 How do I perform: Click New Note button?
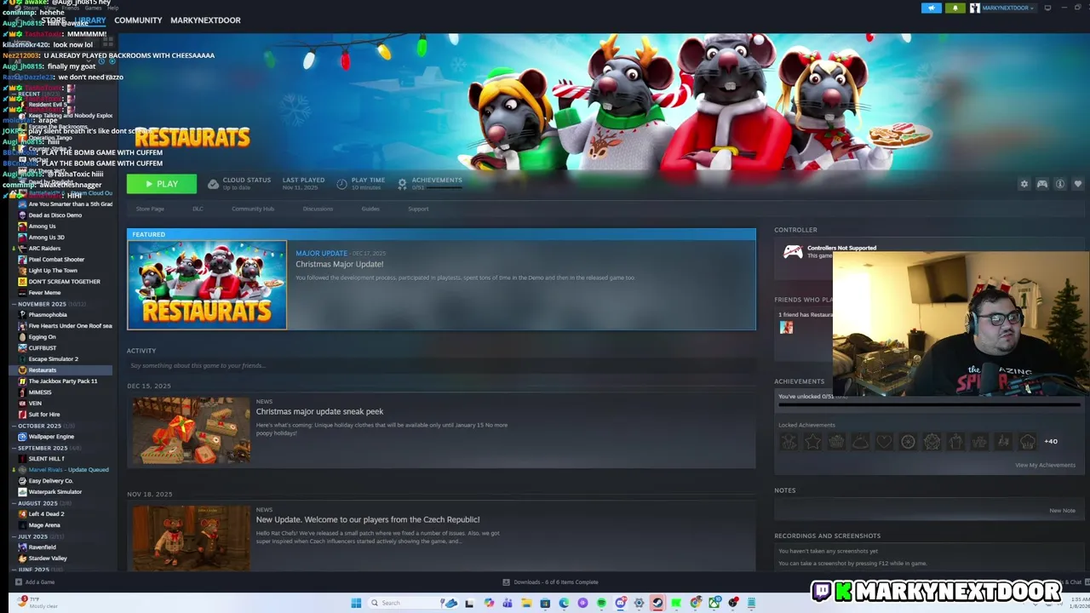coord(1062,510)
